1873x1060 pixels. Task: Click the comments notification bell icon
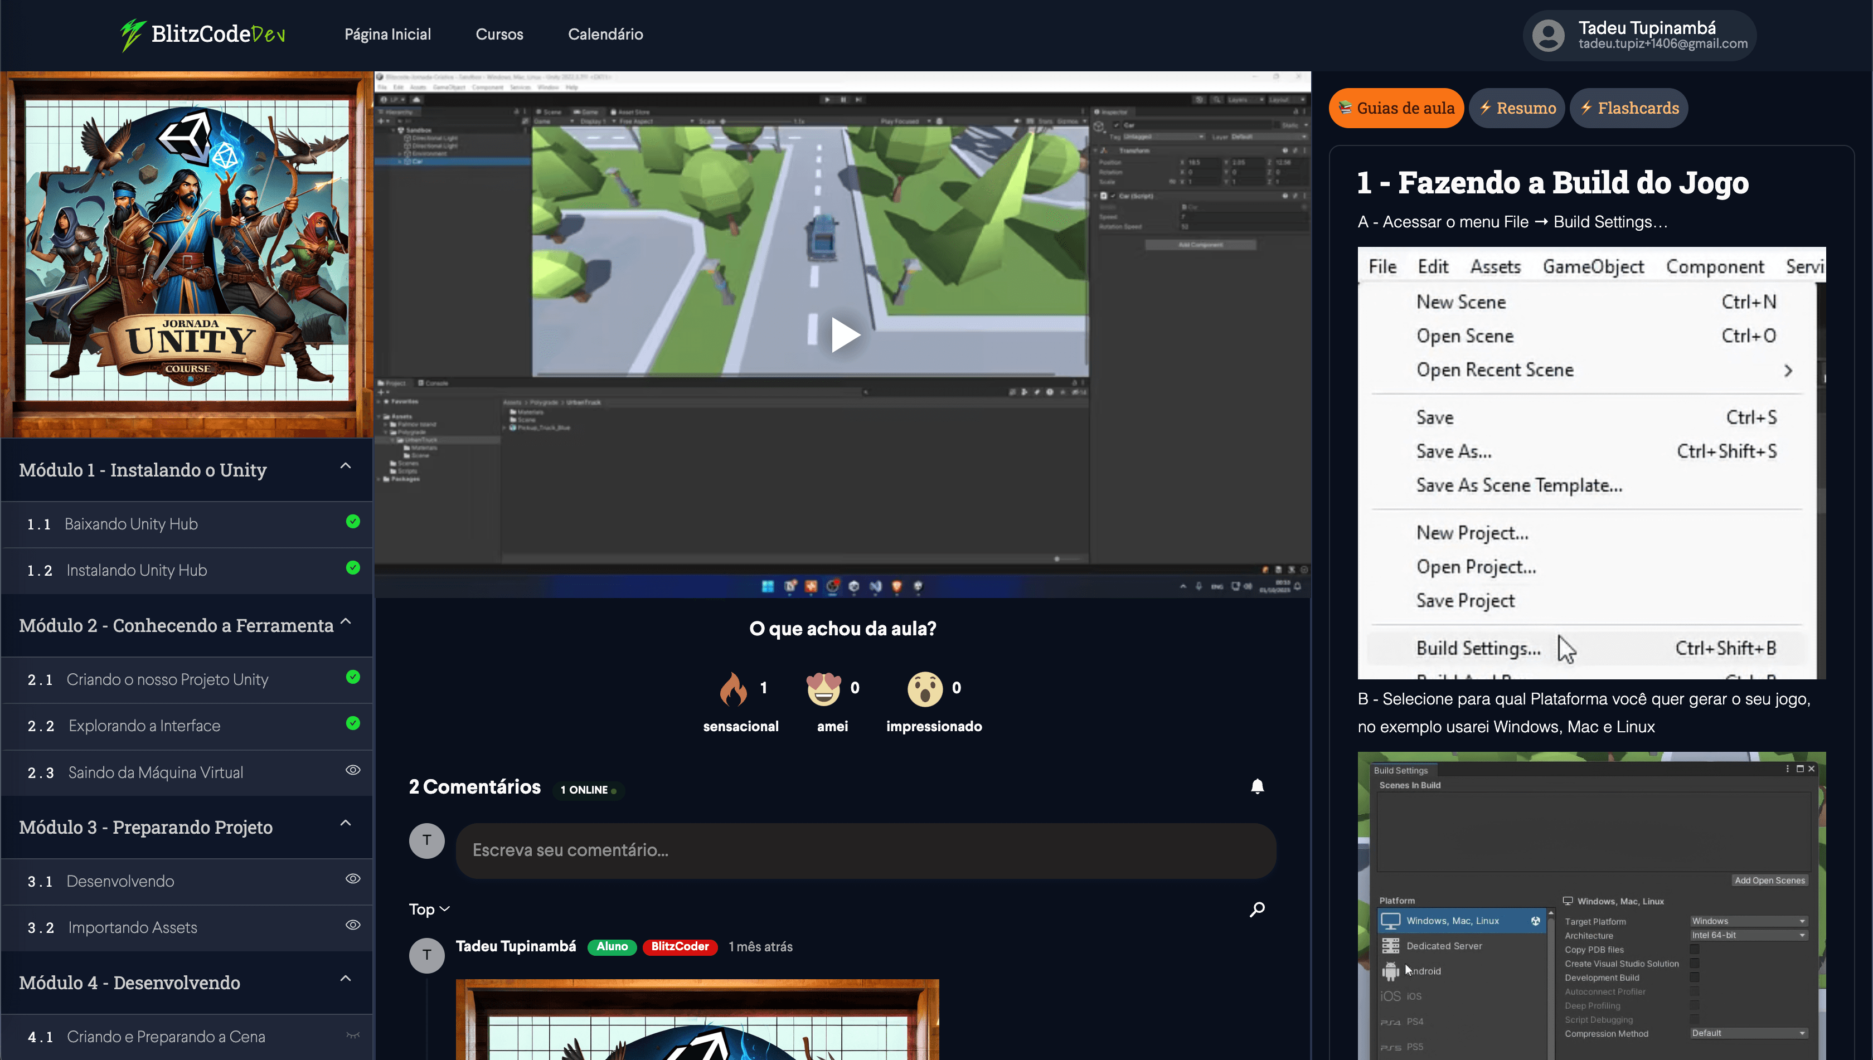(1257, 786)
